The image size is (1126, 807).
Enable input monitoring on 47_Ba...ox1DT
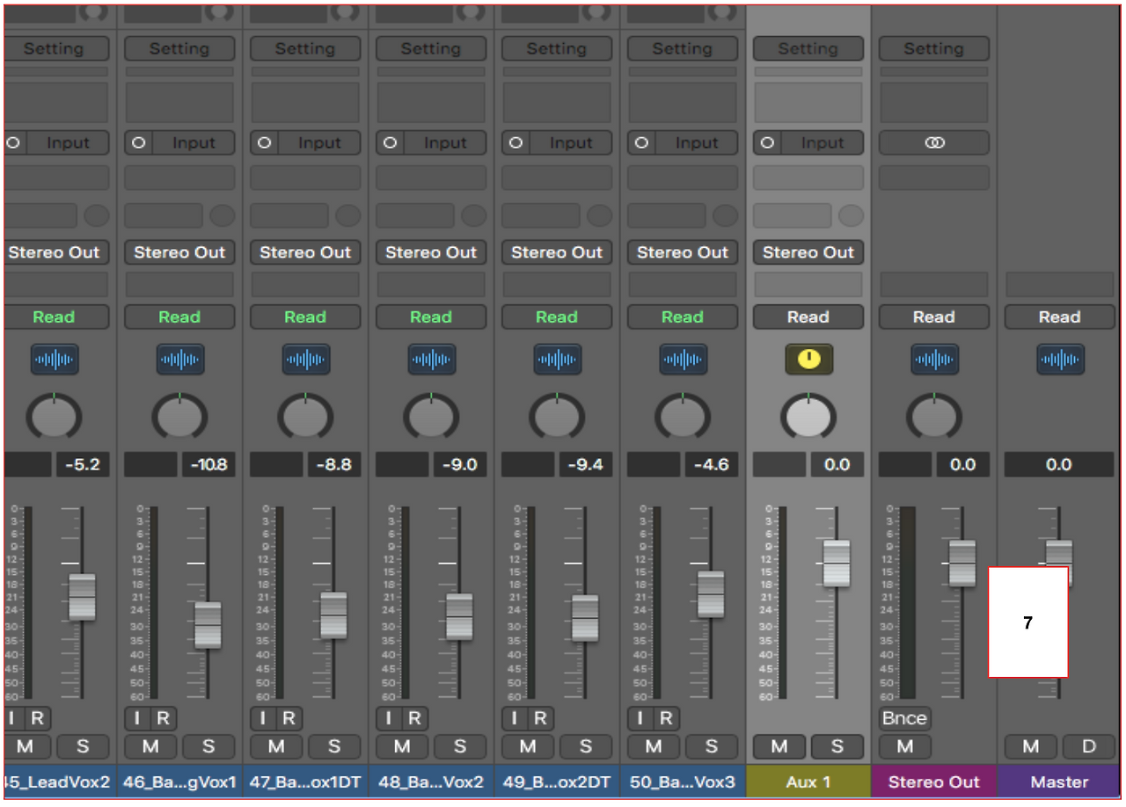(263, 718)
